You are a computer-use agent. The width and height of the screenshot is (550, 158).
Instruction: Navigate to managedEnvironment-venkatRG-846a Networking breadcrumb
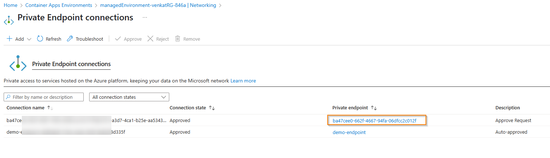pos(158,5)
